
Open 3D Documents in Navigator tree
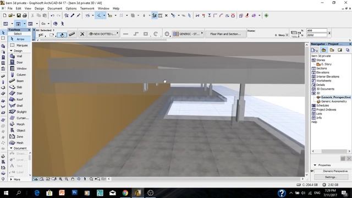click(325, 89)
